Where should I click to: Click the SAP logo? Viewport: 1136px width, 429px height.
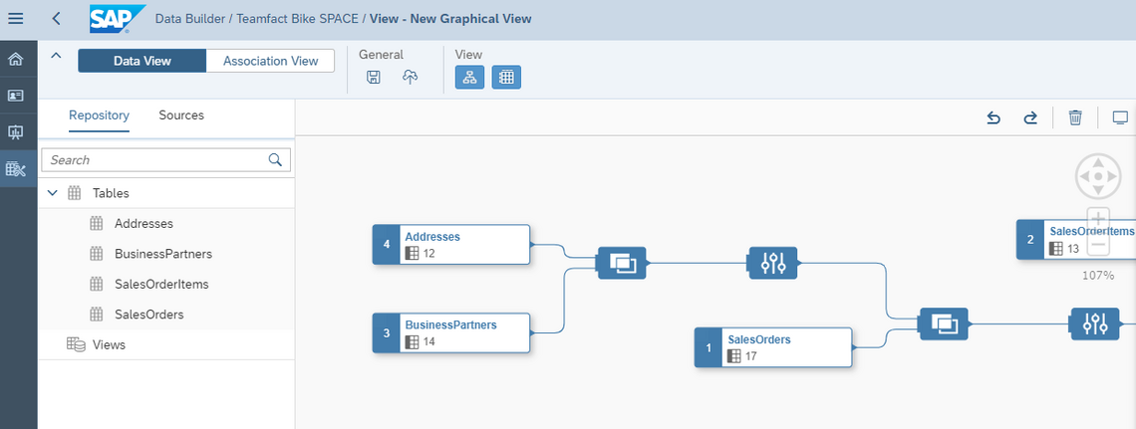116,19
